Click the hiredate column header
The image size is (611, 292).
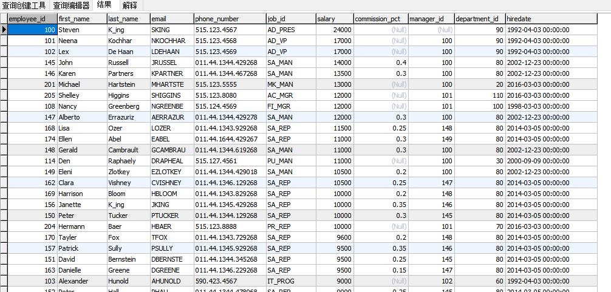click(x=551, y=19)
